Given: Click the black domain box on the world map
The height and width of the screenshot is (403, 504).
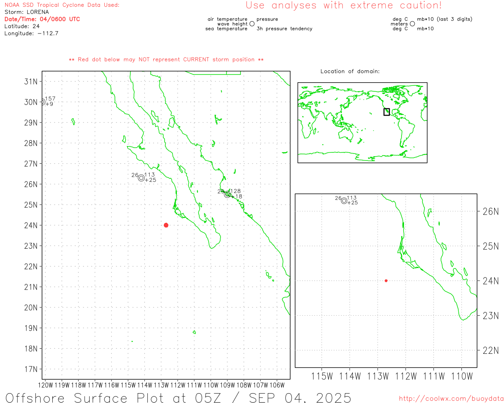Looking at the screenshot, I should 387,112.
